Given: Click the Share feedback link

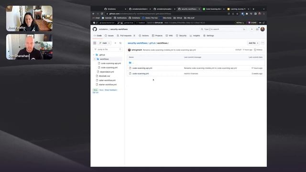Looking at the screenshot, I should (110, 90).
